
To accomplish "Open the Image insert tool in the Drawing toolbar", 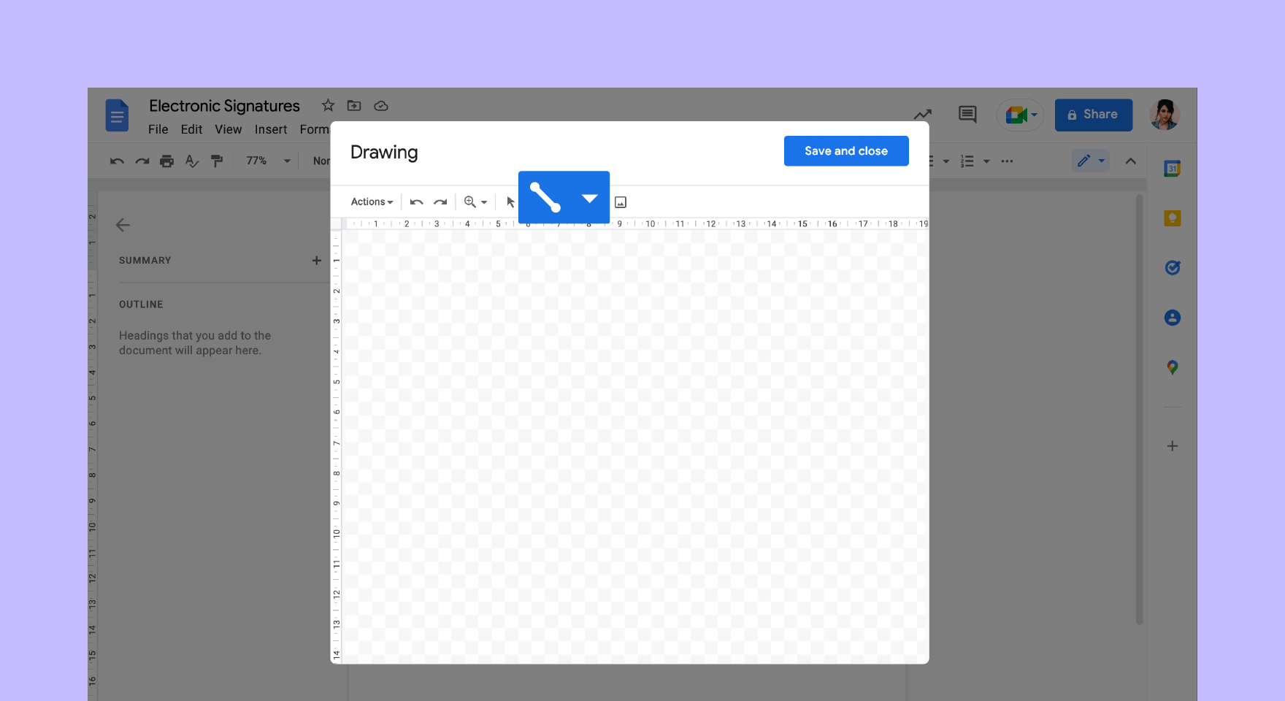I will [620, 202].
